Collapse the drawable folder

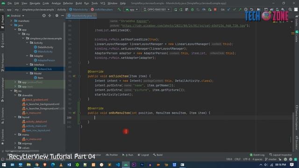[15, 95]
